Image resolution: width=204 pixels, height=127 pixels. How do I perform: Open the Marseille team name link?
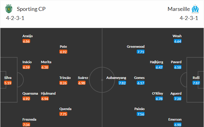[x=178, y=9]
